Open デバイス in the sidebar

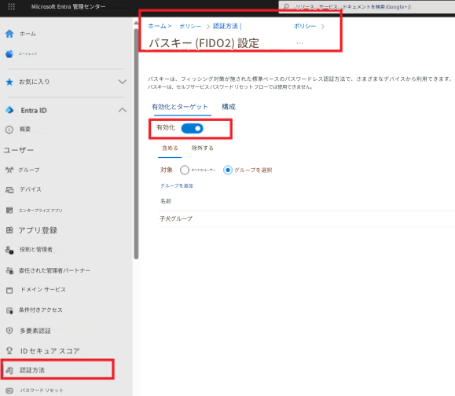(x=30, y=189)
